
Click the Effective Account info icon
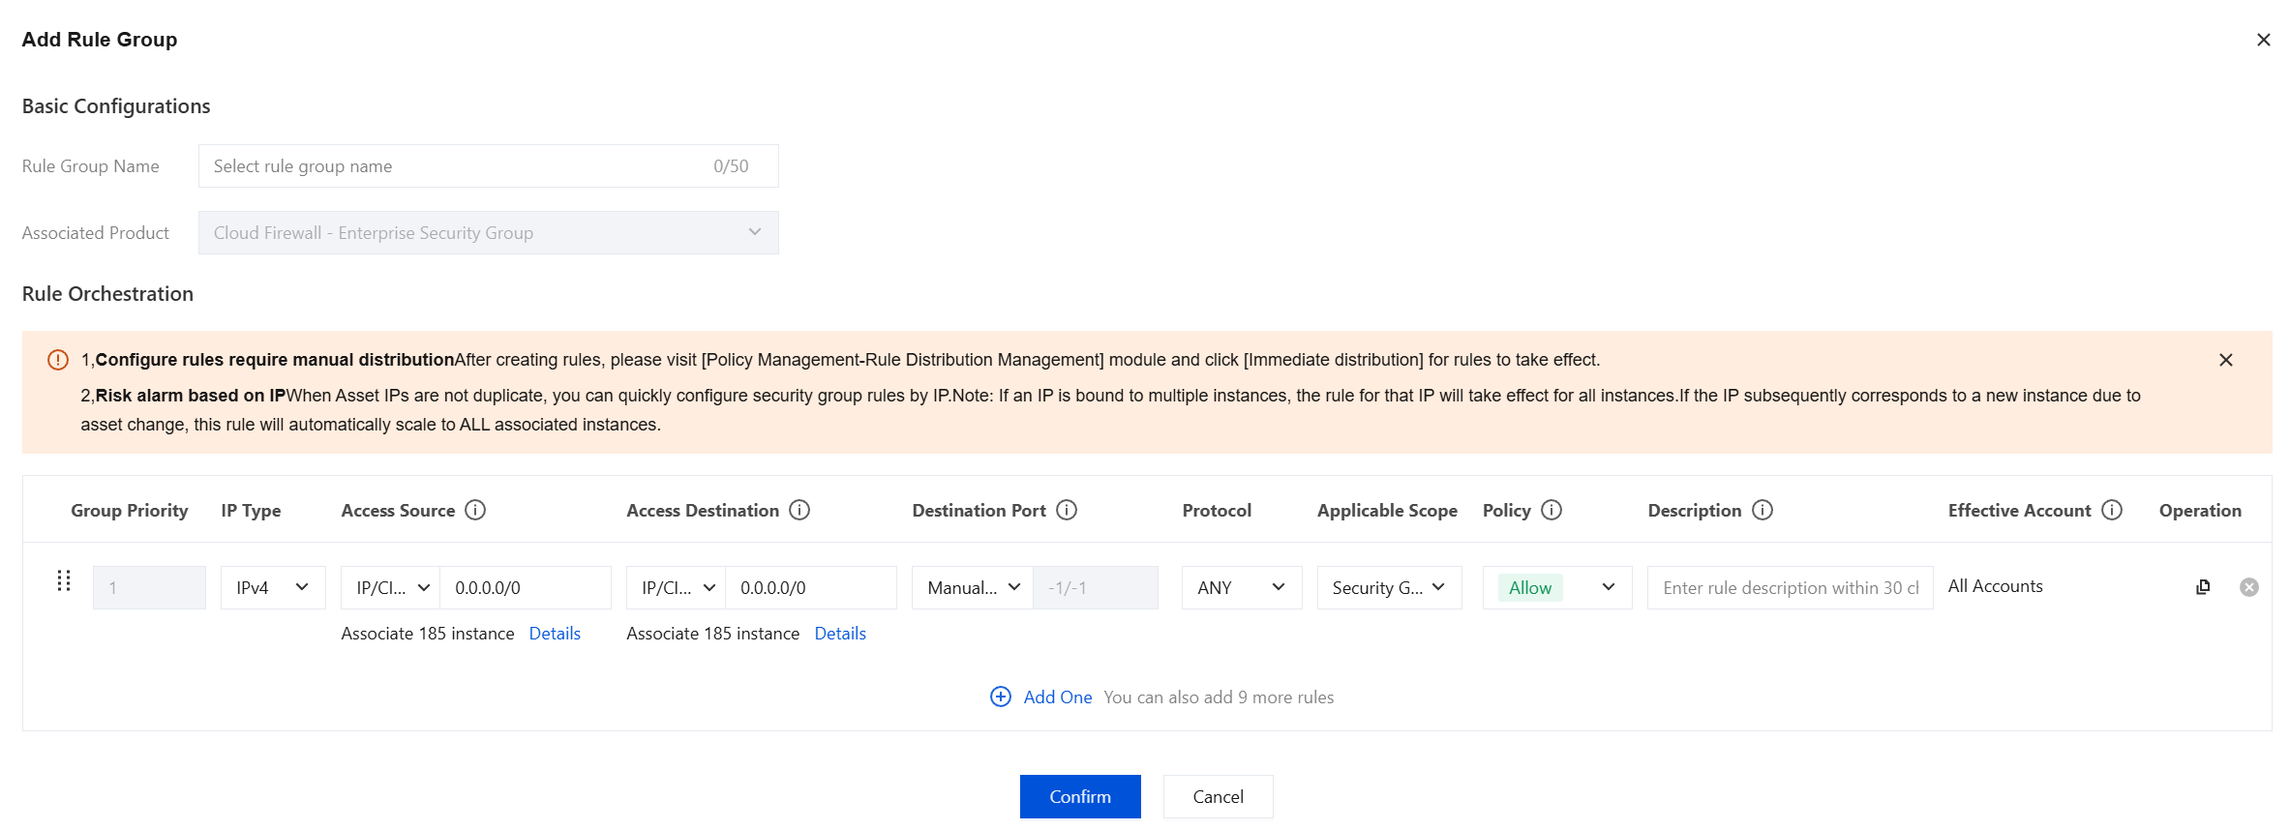pyautogui.click(x=2112, y=510)
